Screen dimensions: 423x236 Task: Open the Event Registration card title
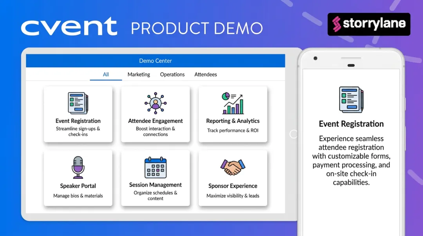pos(78,121)
